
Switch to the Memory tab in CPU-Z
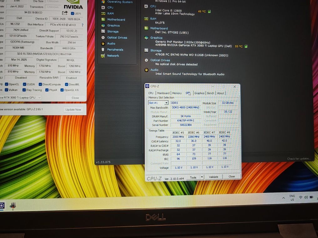click(x=177, y=93)
